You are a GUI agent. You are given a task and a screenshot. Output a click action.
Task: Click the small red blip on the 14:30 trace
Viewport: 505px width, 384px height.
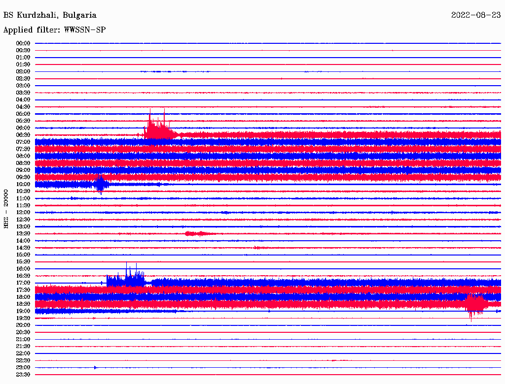point(257,248)
